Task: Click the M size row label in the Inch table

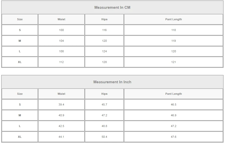Action: [x=20, y=115]
